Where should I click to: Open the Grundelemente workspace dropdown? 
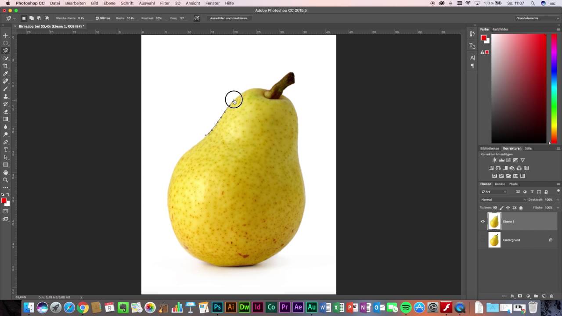point(537,18)
